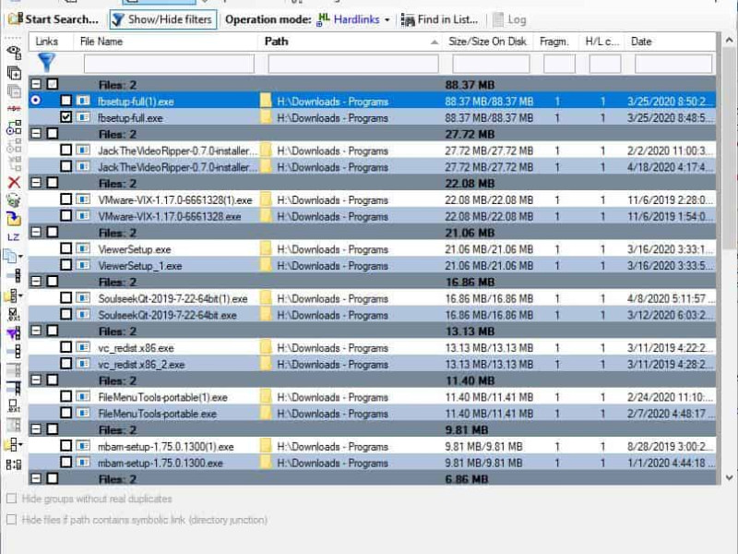Click the folder move icon in sidebar
Image resolution: width=738 pixels, height=554 pixels.
pos(14,218)
